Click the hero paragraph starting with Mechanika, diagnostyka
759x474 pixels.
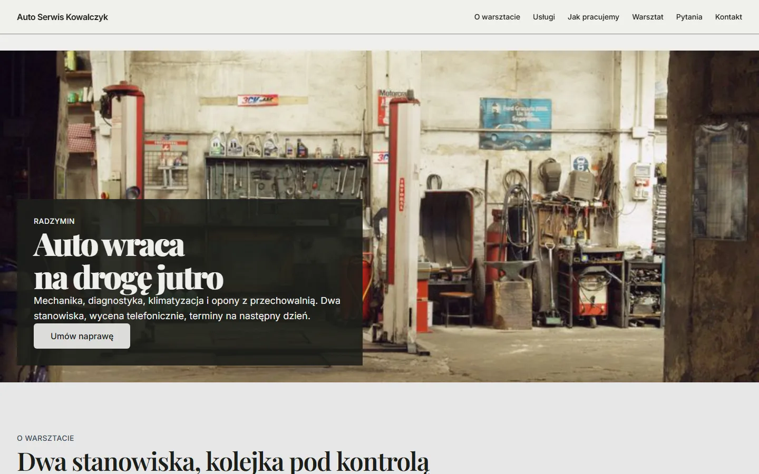point(187,308)
